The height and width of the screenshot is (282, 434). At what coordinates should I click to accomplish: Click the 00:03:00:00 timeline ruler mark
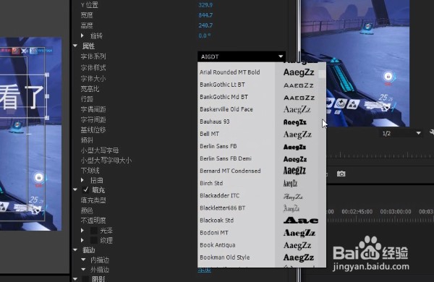tap(396, 212)
